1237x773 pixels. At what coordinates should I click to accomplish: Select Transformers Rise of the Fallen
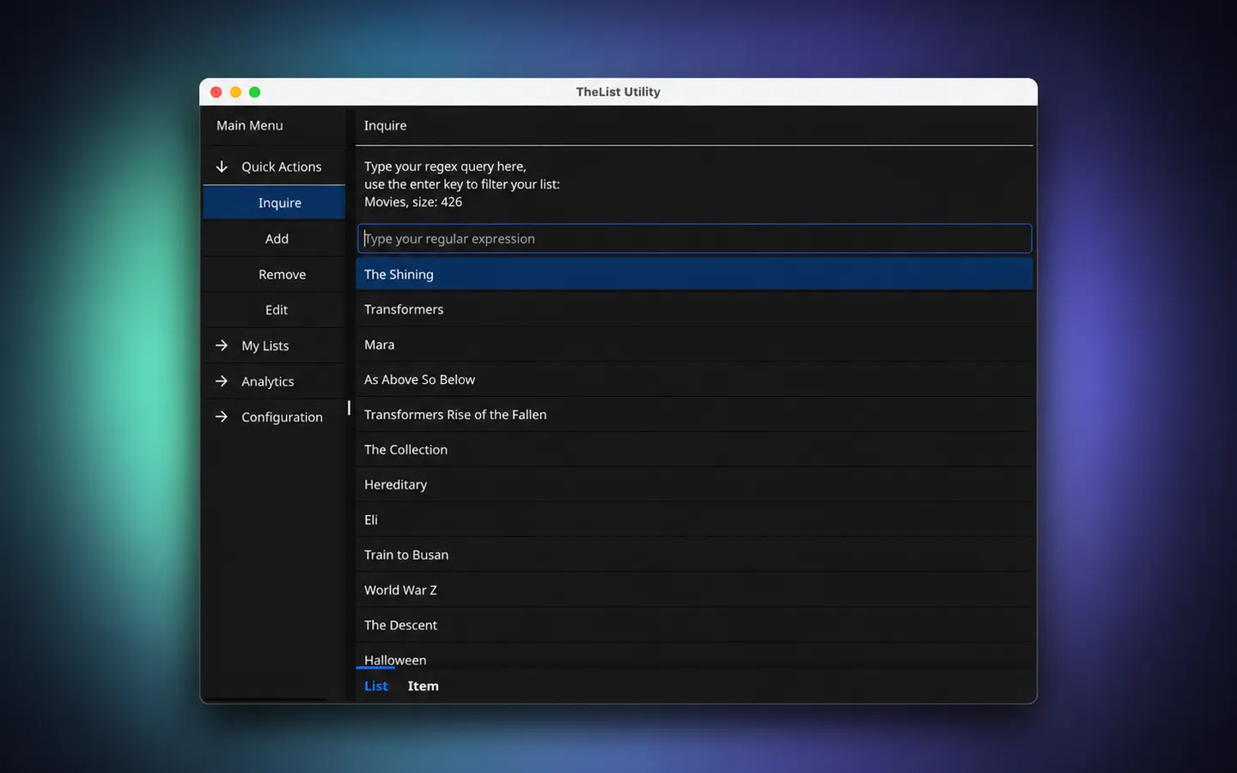pos(694,415)
